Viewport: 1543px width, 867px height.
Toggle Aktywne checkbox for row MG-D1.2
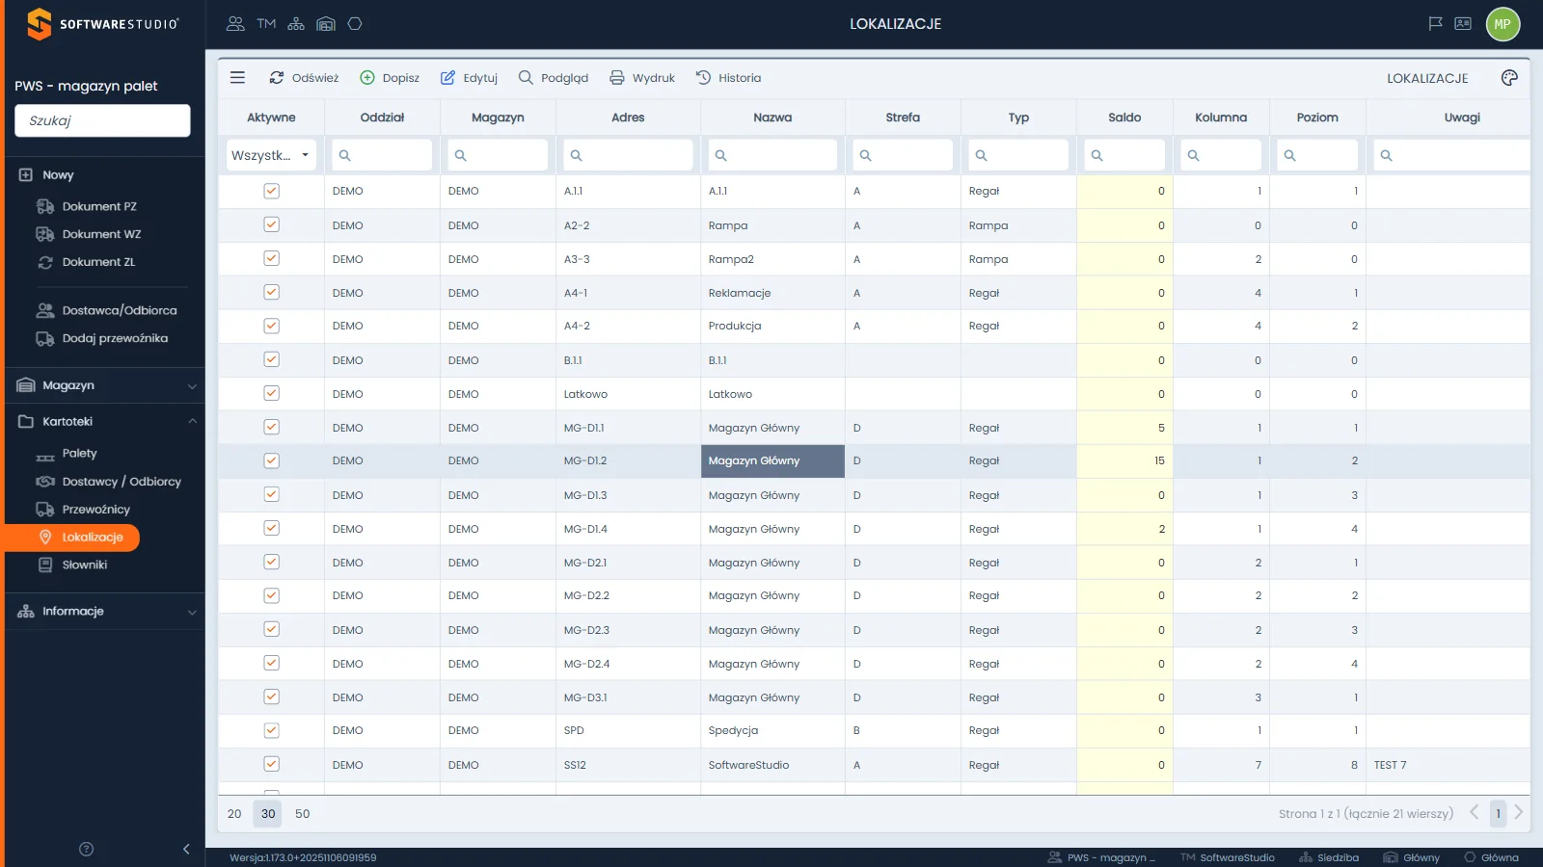(272, 460)
